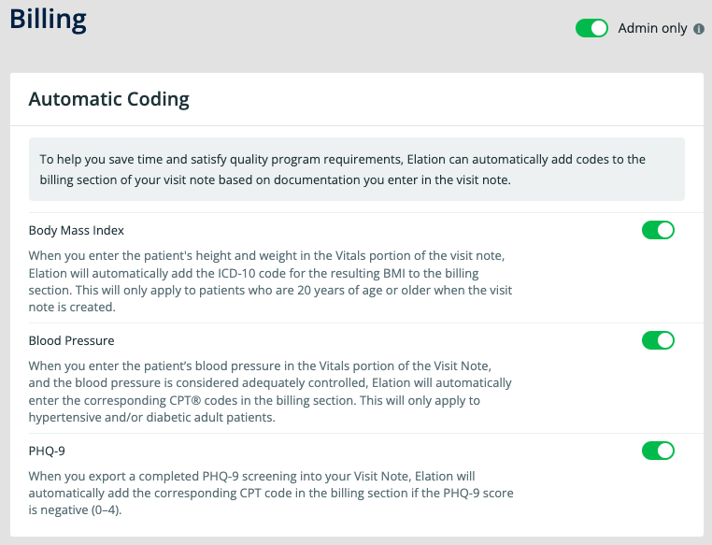Disable Body Mass Index automatic coding
Image resolution: width=712 pixels, height=545 pixels.
[x=658, y=230]
